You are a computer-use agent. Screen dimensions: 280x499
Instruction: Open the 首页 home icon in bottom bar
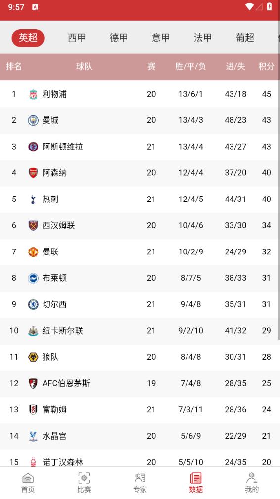(28, 478)
